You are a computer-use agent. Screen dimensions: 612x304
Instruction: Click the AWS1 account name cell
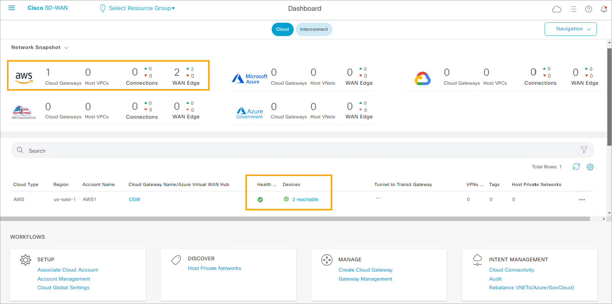[89, 199]
